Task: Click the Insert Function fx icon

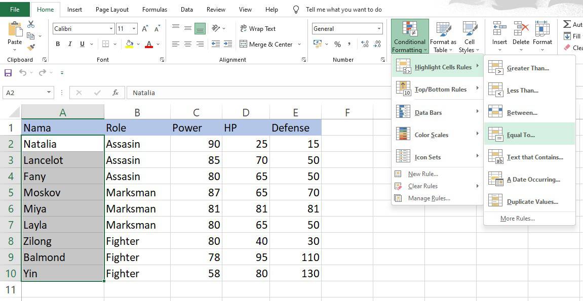Action: (x=115, y=93)
